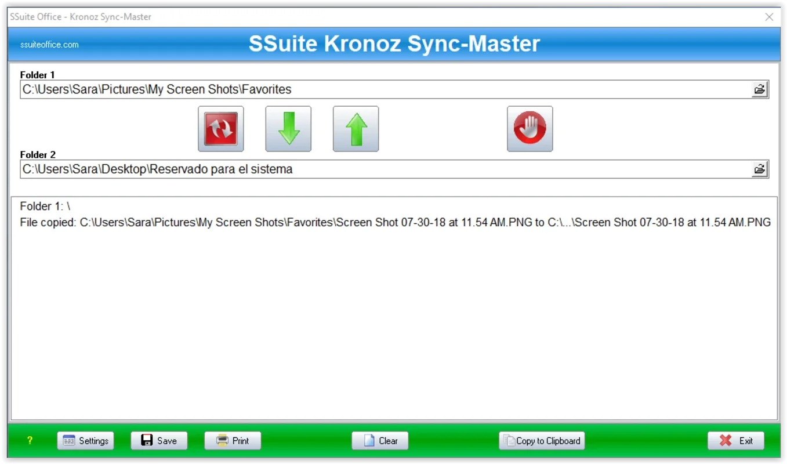This screenshot has height=464, width=787.
Task: Click the red two-way synchronize folders icon
Action: coord(221,129)
